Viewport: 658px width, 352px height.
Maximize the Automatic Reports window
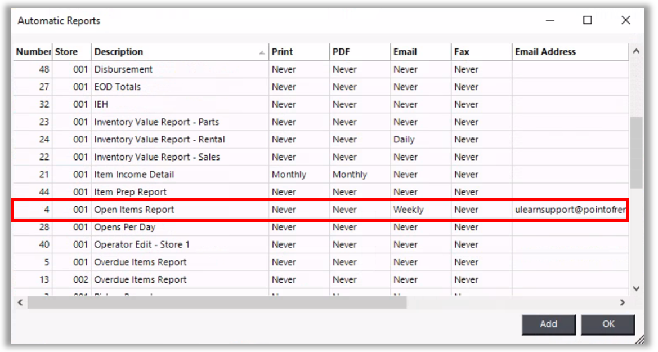(x=587, y=20)
